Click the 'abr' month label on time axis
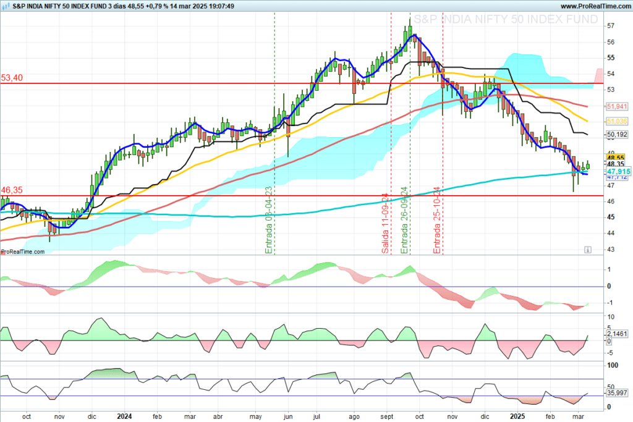This screenshot has height=422, width=633. (x=218, y=416)
